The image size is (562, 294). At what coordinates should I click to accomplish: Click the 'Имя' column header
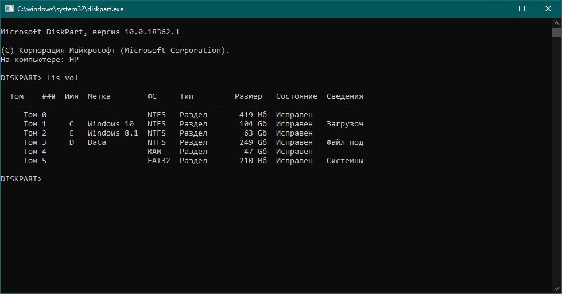click(72, 96)
